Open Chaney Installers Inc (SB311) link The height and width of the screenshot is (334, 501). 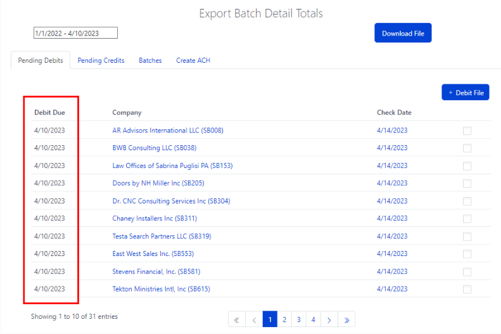click(x=155, y=218)
